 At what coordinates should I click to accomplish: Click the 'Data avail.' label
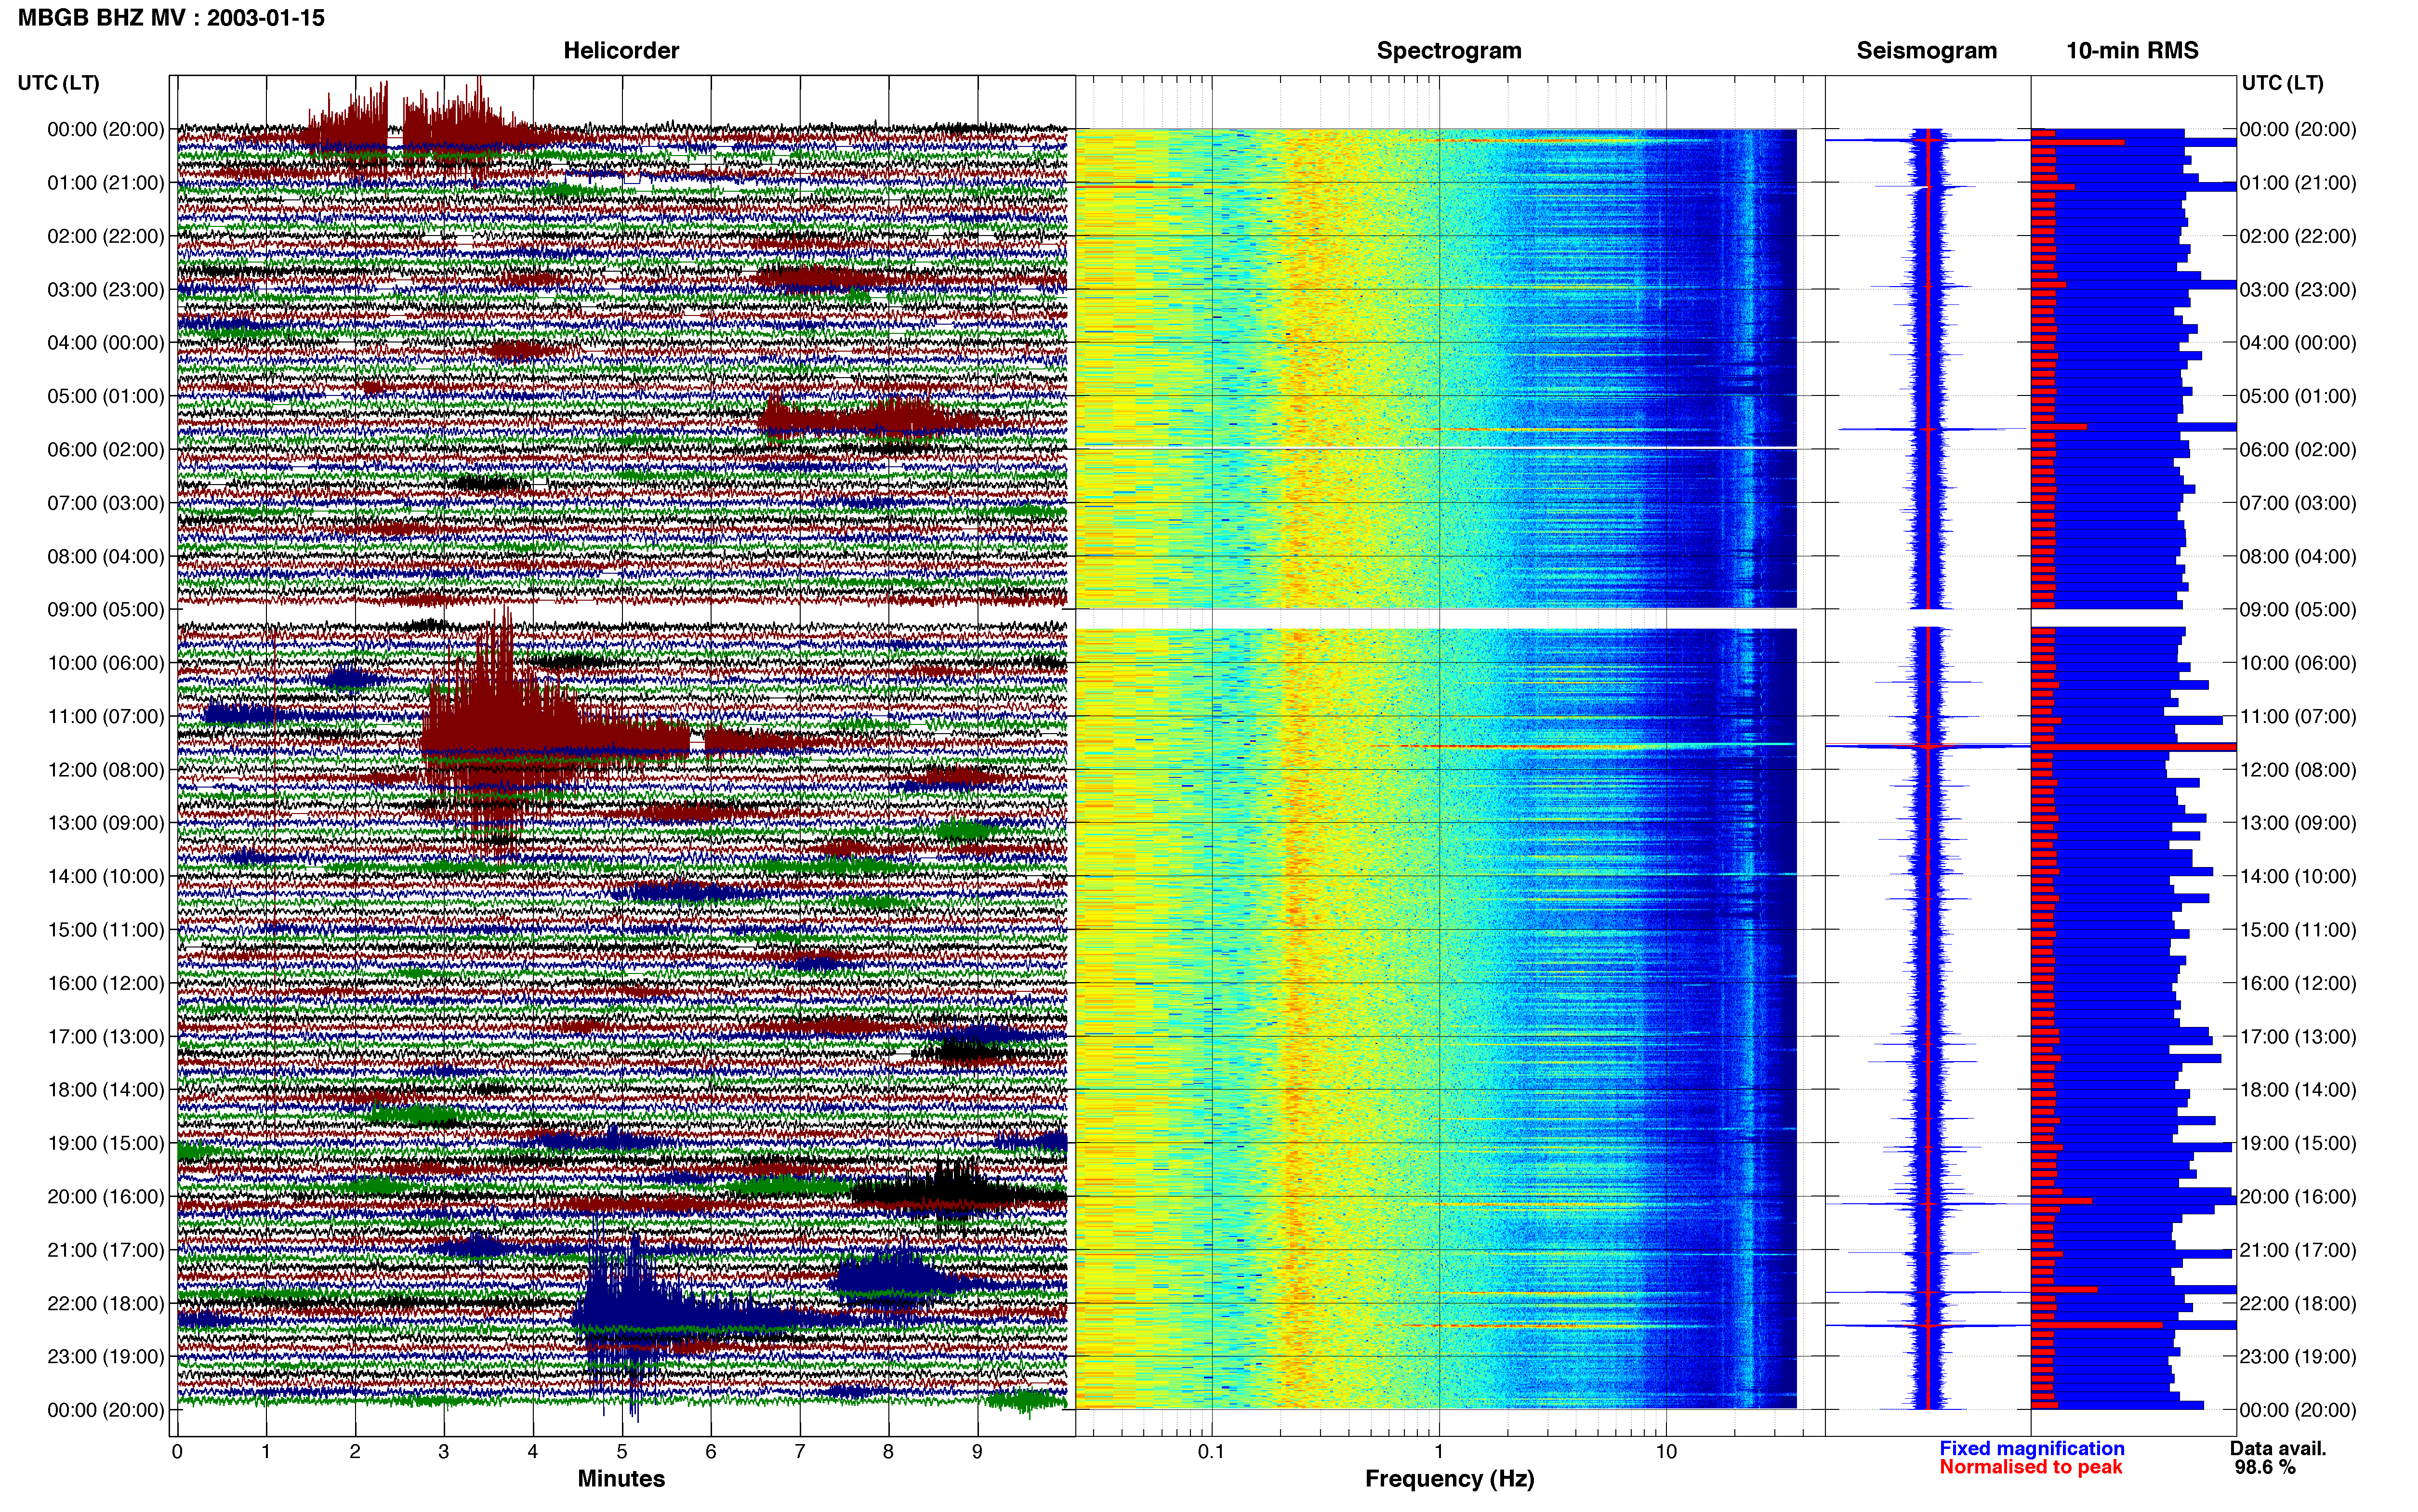point(2278,1448)
